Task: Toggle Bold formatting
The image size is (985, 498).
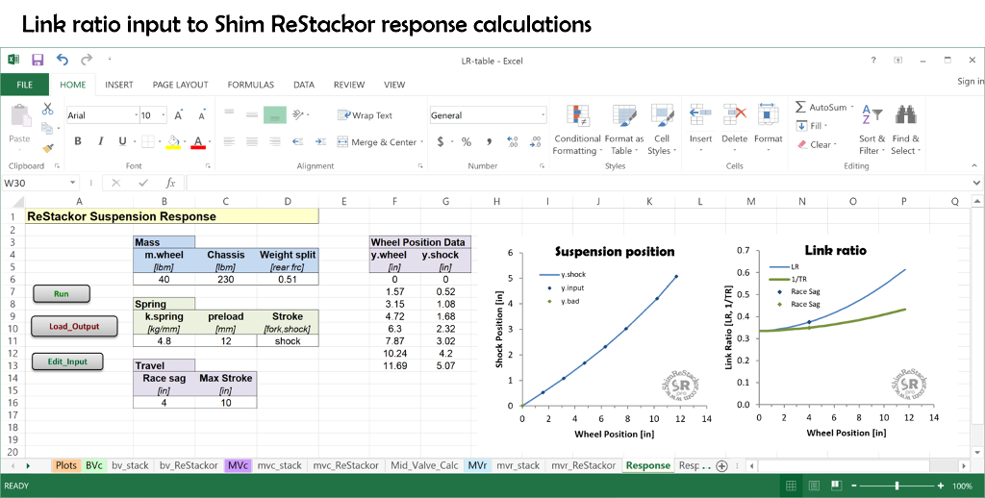Action: tap(78, 141)
